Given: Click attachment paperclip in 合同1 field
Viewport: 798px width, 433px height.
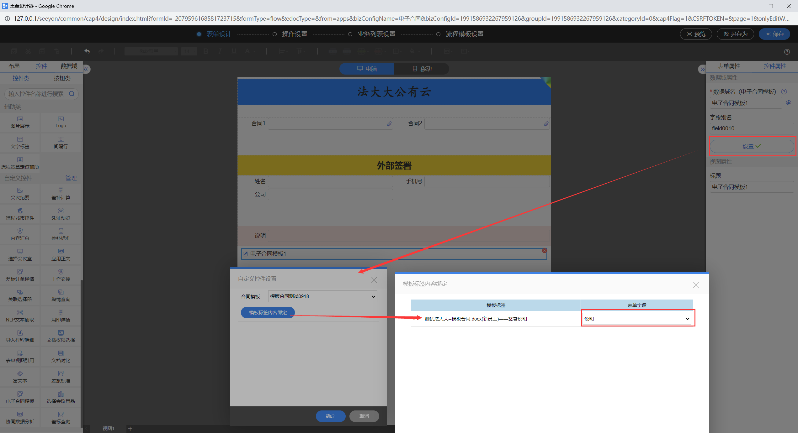Looking at the screenshot, I should (x=389, y=124).
